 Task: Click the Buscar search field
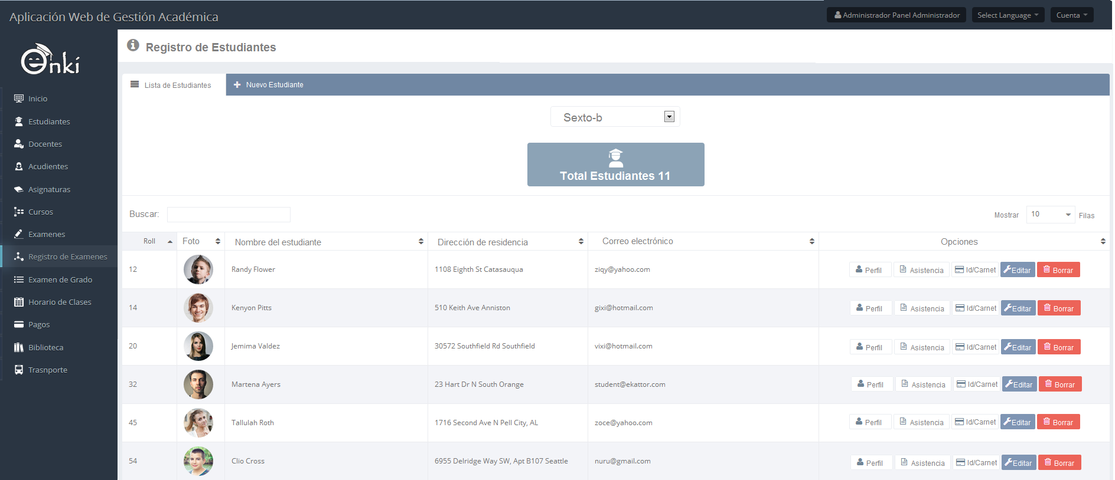(229, 215)
